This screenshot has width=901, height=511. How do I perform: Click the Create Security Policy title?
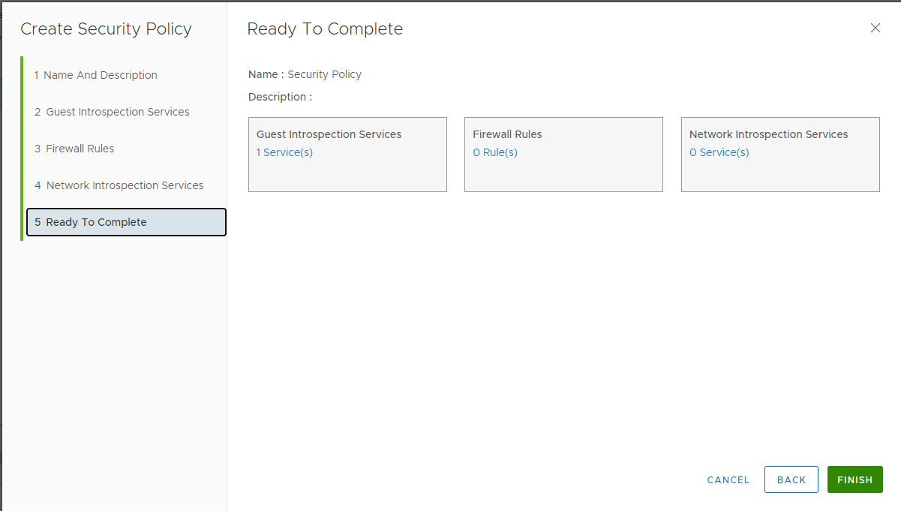pyautogui.click(x=106, y=29)
